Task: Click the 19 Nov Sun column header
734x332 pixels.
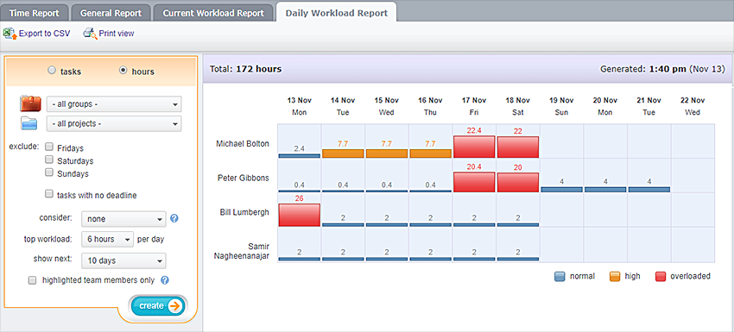Action: 561,106
